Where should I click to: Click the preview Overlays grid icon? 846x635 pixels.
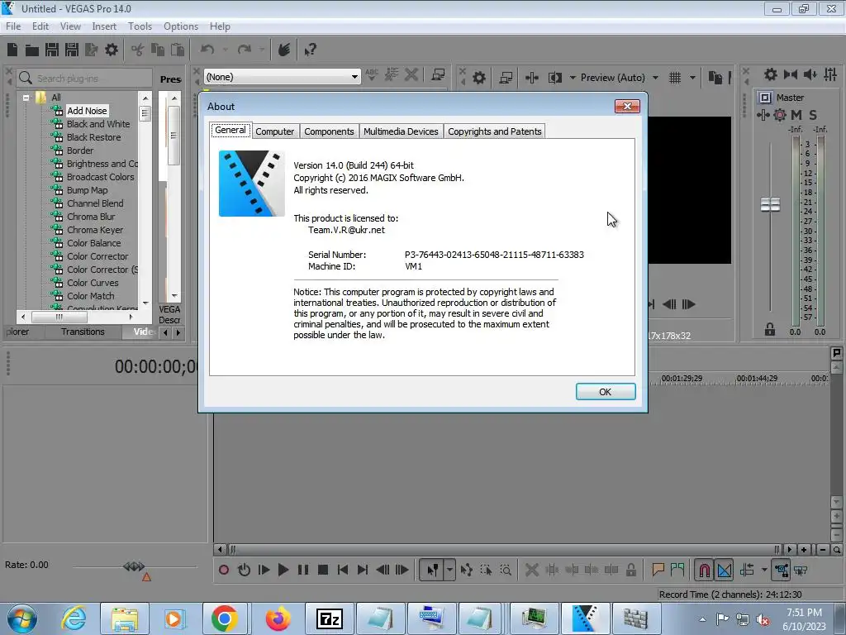[x=675, y=78]
